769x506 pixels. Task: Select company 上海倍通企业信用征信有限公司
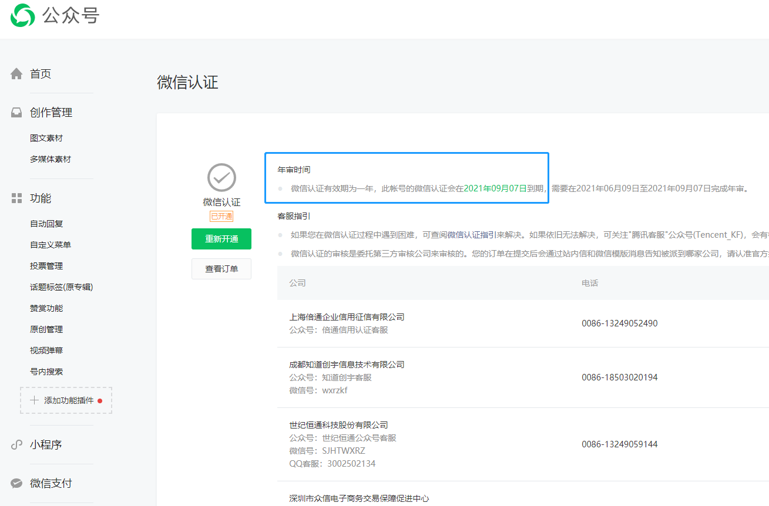tap(347, 317)
